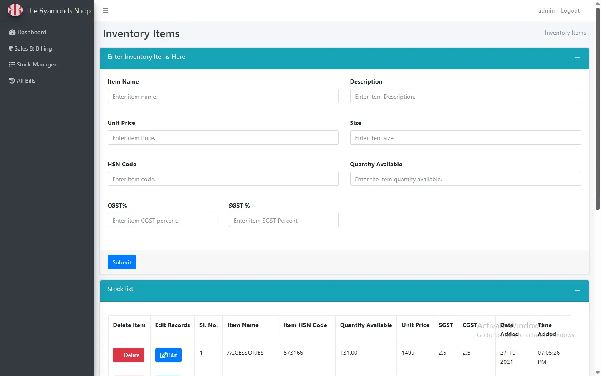The image size is (601, 376).
Task: Open Sales & Billing in the sidebar
Action: [33, 48]
